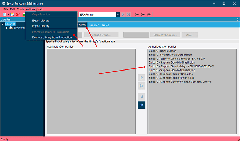Open the EFXRunner combo box dropdown arrow

tap(118, 15)
